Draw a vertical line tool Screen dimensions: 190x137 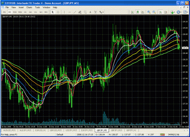[64, 12]
